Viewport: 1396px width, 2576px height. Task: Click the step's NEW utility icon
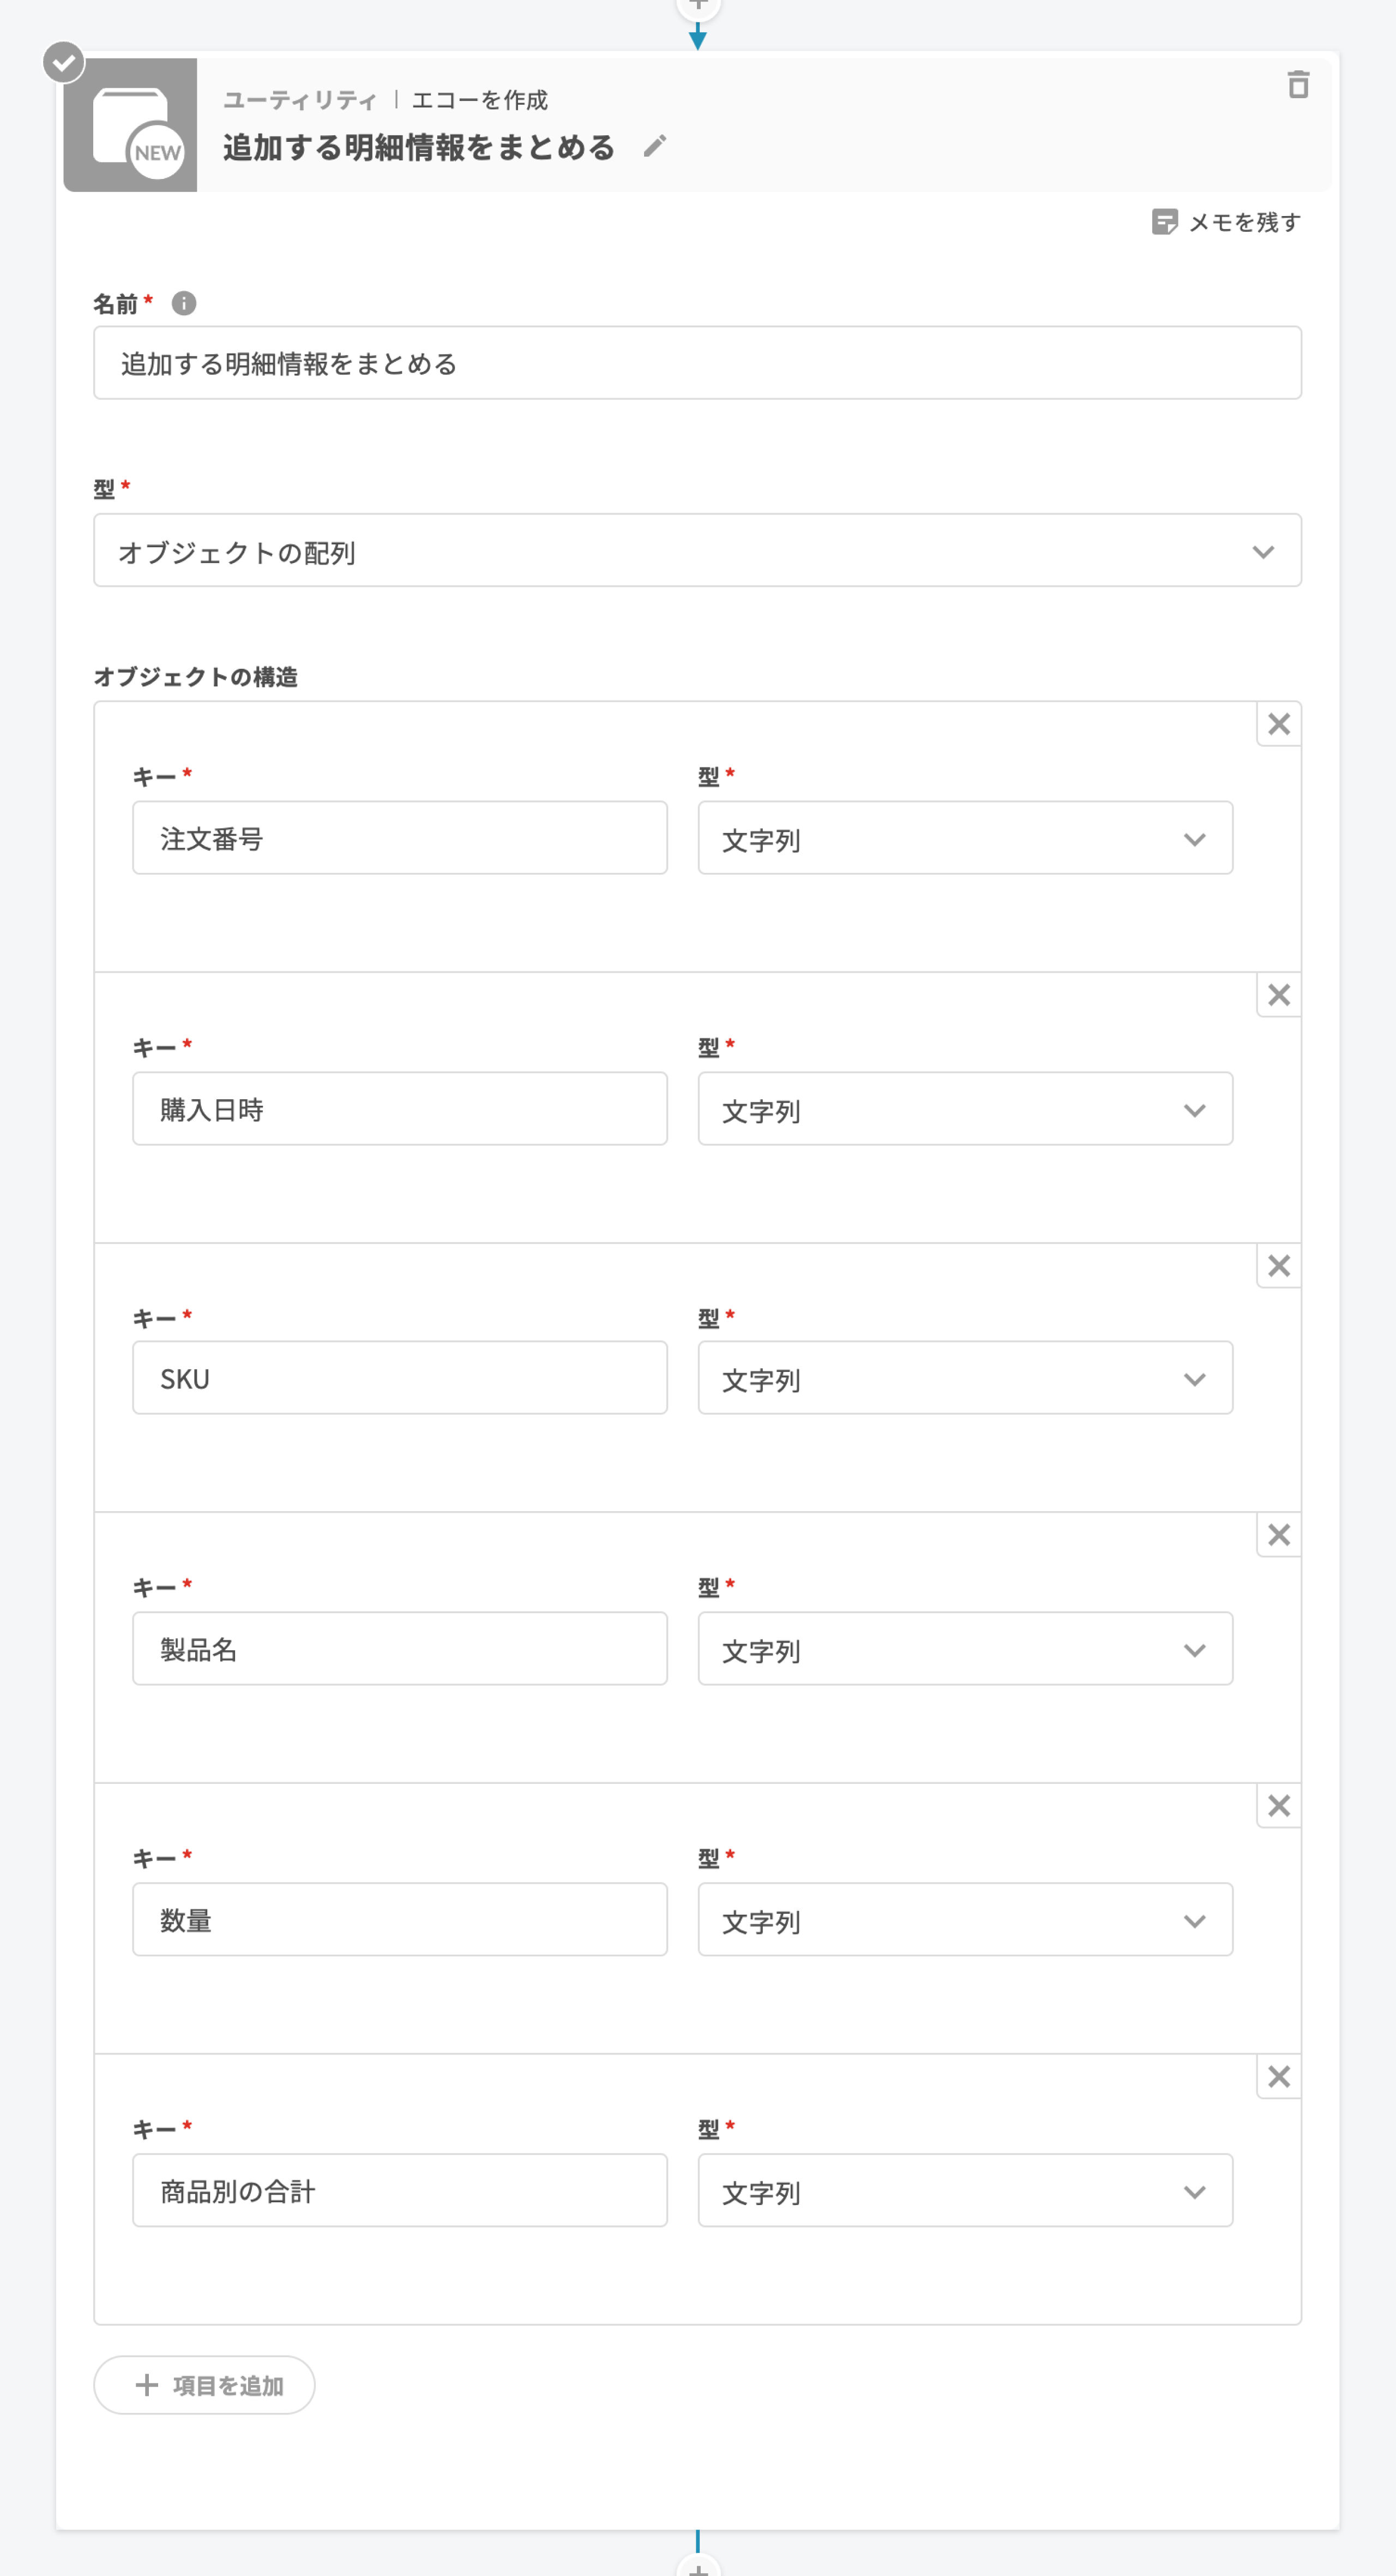coord(131,126)
